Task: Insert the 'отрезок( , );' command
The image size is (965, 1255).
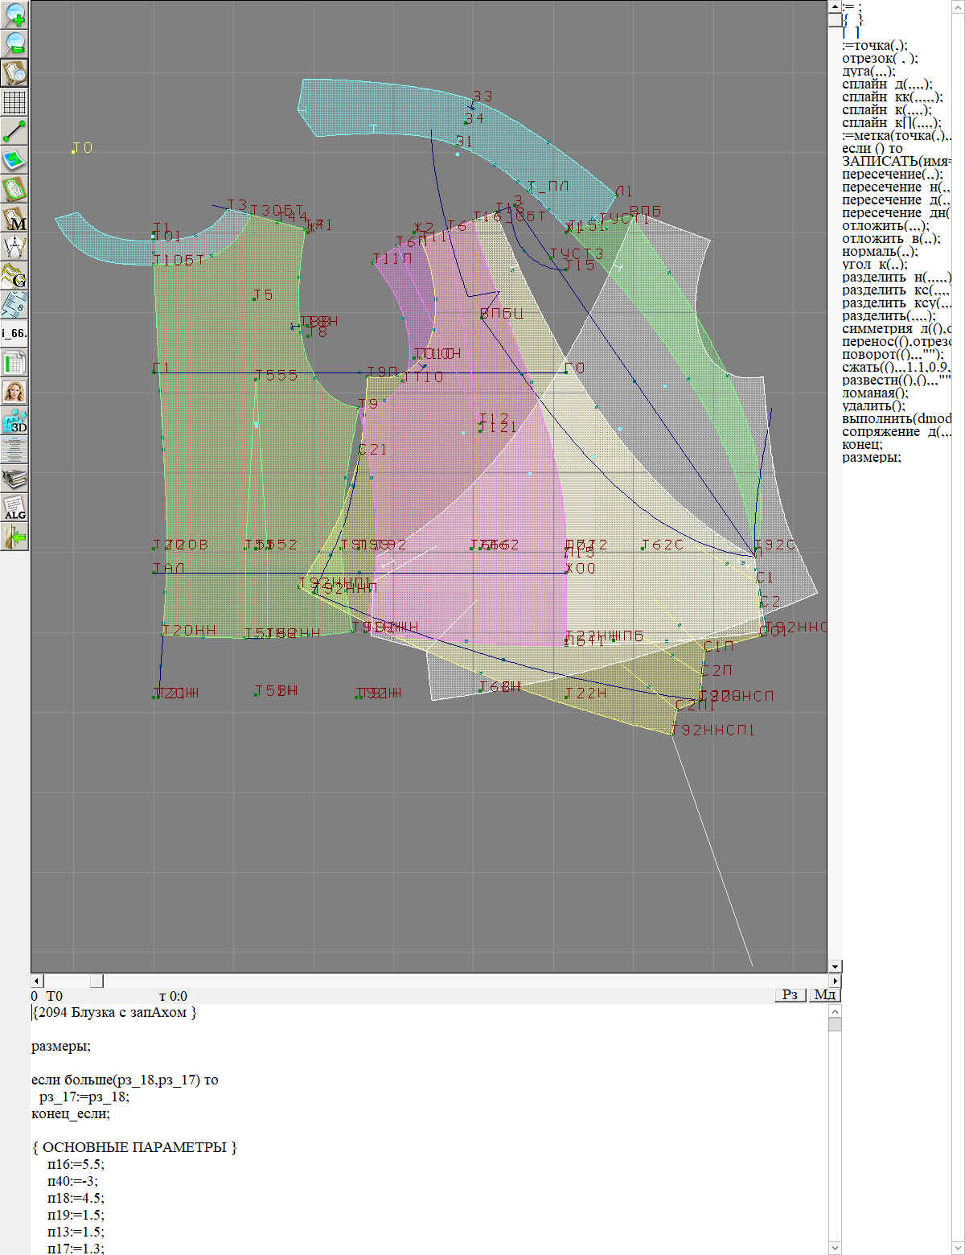Action: (880, 58)
